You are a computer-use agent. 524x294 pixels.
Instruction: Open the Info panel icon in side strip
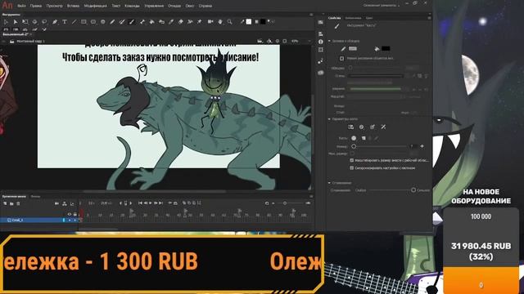[x=321, y=42]
